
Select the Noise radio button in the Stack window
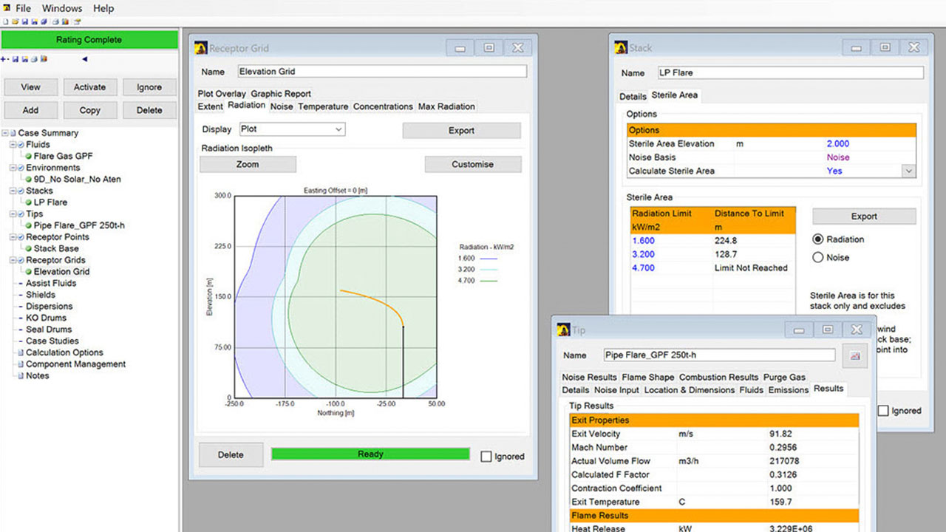[x=818, y=258]
